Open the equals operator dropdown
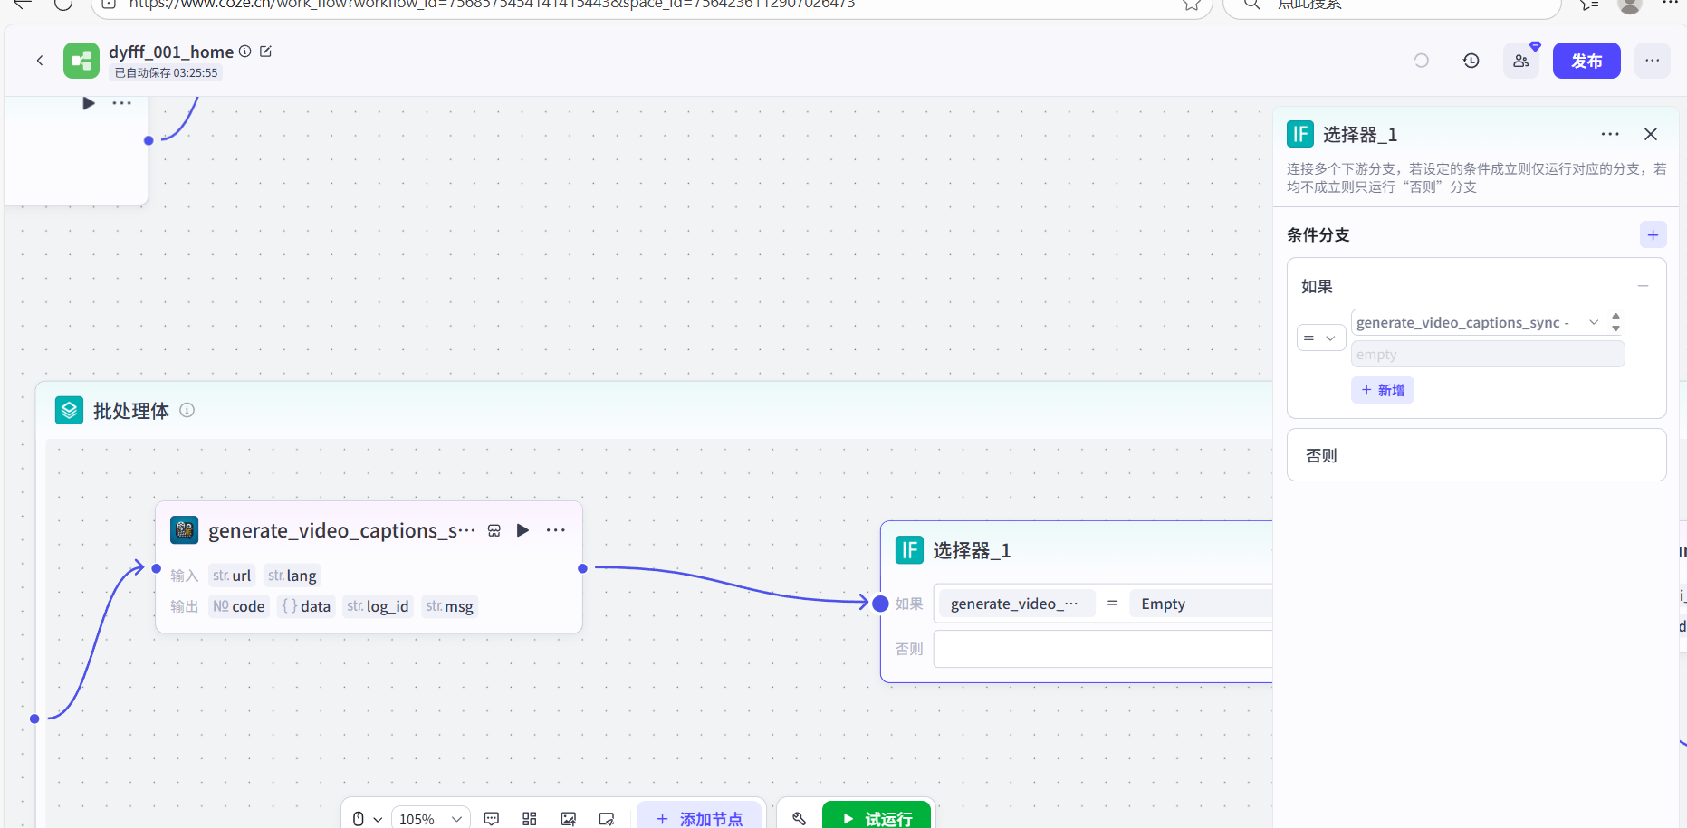 tap(1320, 338)
